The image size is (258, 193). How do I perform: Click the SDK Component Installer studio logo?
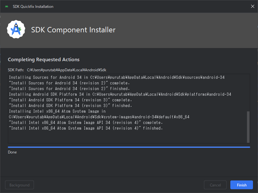coord(16,29)
